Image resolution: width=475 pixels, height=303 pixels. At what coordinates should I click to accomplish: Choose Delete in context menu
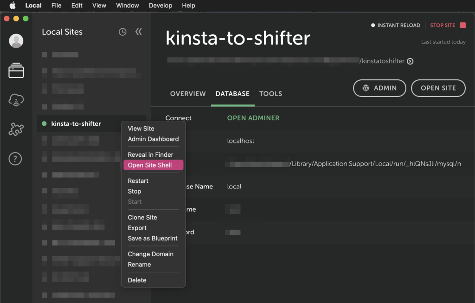tap(153, 280)
